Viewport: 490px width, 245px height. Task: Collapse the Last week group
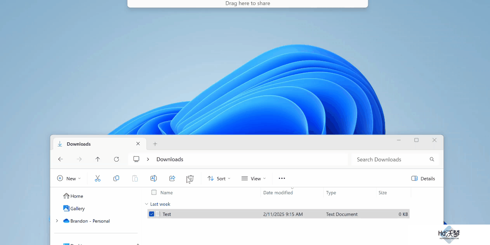point(147,204)
